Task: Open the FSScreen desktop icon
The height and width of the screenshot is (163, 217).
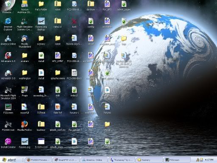Action: (x=8, y=107)
